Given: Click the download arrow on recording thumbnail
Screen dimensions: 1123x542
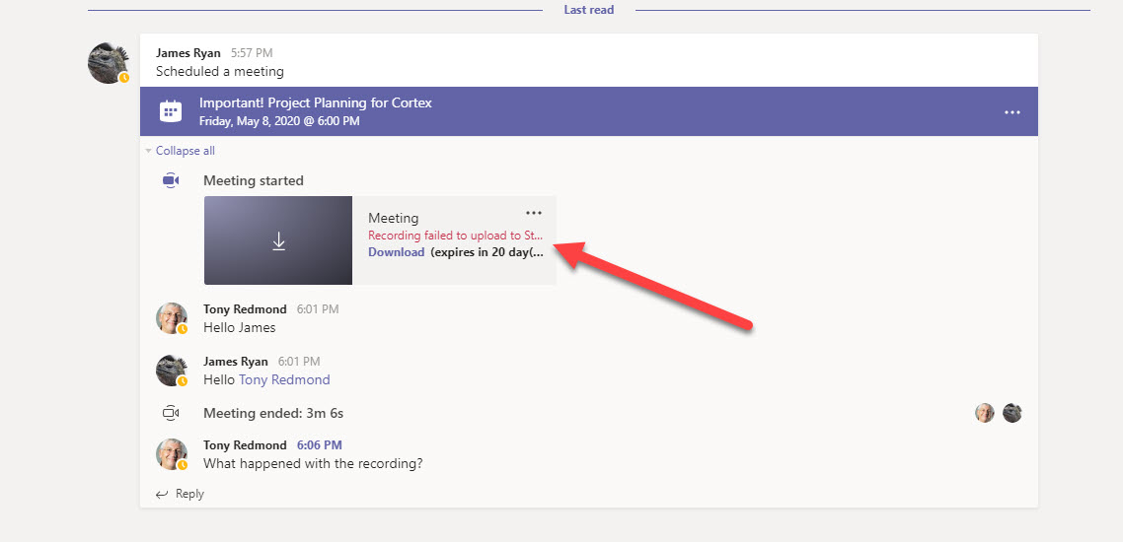Looking at the screenshot, I should (278, 242).
